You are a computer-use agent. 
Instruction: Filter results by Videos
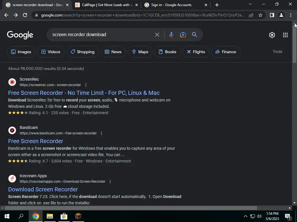coord(51,52)
